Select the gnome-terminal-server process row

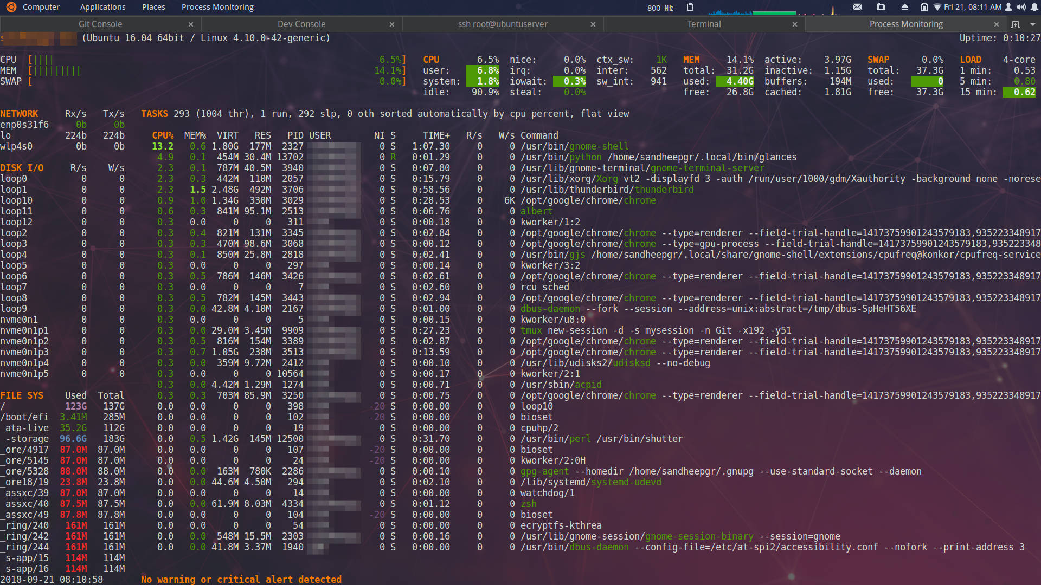coord(458,168)
